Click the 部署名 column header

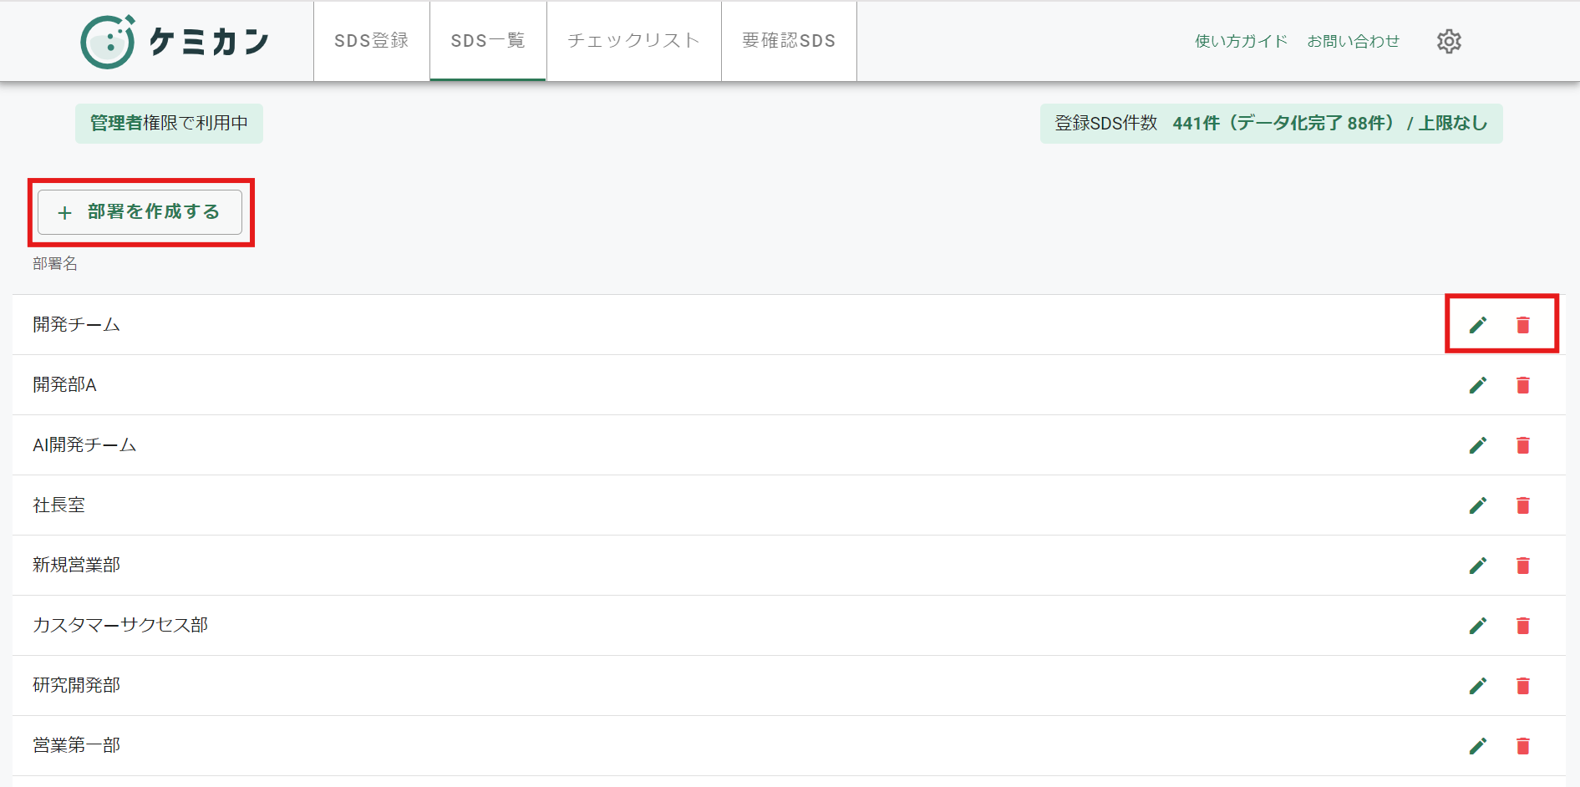pos(55,264)
